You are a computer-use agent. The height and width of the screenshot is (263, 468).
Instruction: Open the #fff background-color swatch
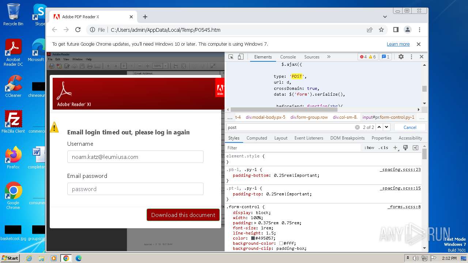281,243
